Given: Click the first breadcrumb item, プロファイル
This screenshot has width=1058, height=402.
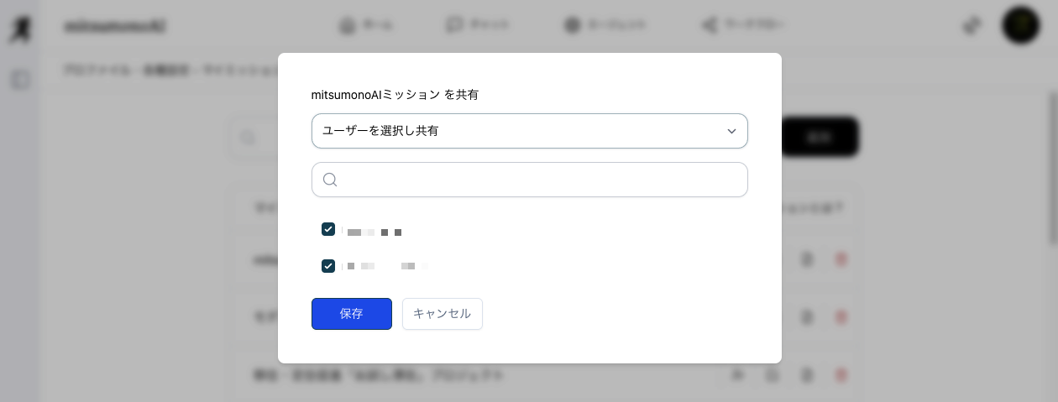Looking at the screenshot, I should coord(97,70).
